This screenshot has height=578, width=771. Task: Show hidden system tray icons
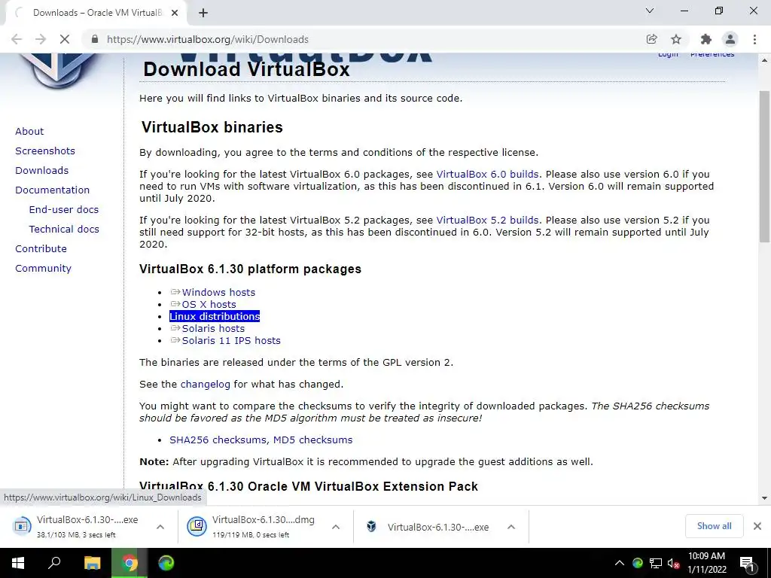620,563
